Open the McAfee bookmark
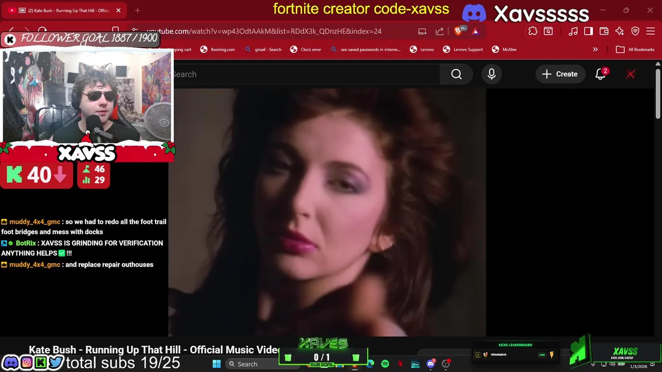 coord(504,50)
